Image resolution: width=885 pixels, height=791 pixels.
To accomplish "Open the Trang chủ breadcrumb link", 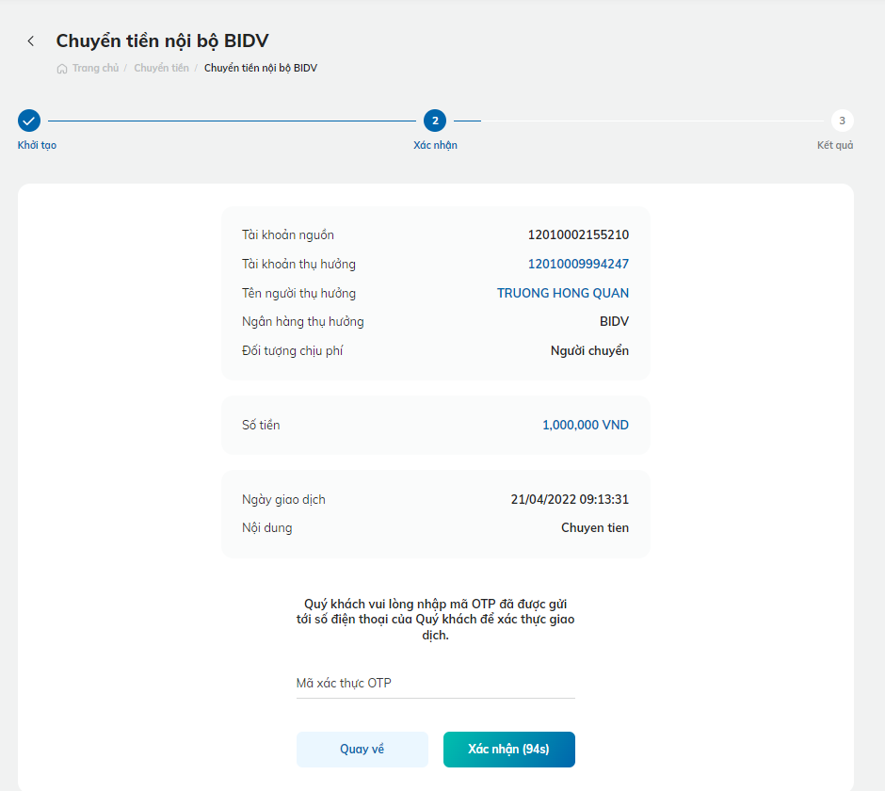I will click(x=95, y=68).
